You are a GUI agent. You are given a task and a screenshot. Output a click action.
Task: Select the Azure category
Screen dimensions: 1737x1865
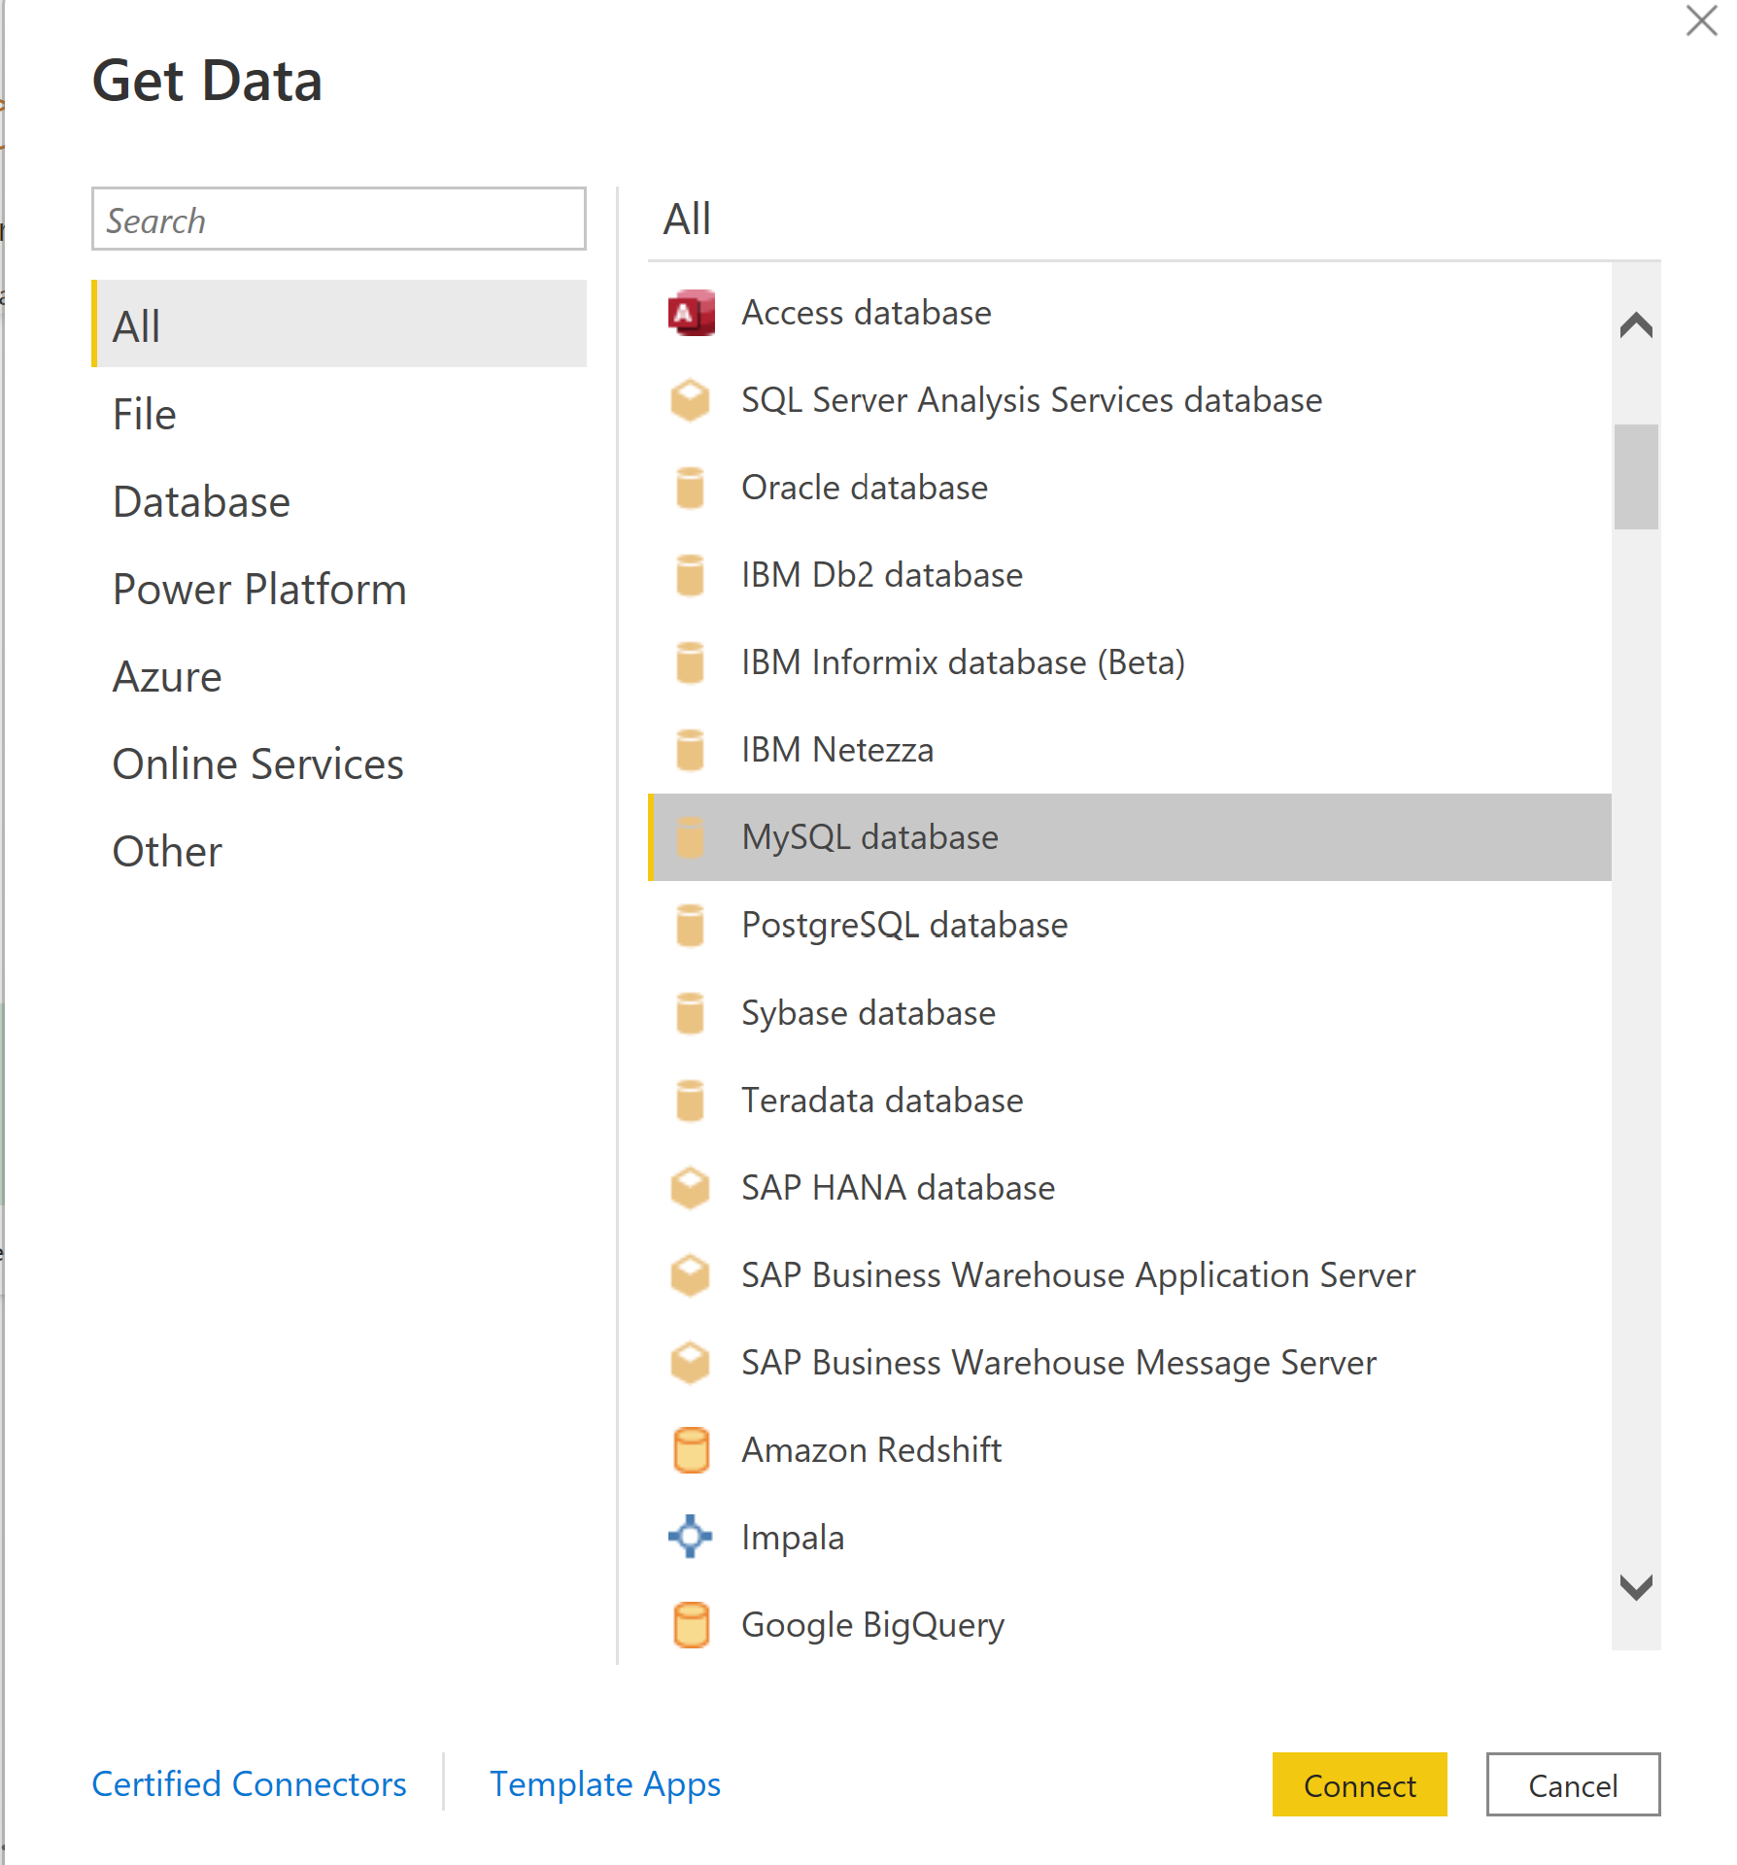coord(167,677)
